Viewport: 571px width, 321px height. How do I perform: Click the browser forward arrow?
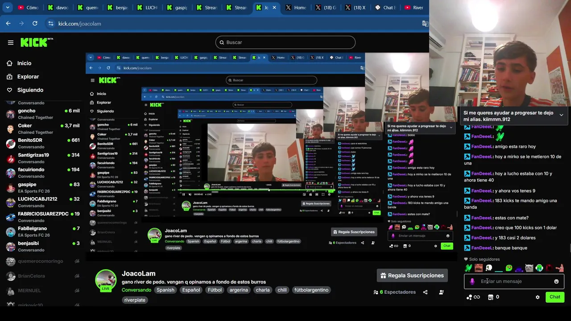(21, 24)
